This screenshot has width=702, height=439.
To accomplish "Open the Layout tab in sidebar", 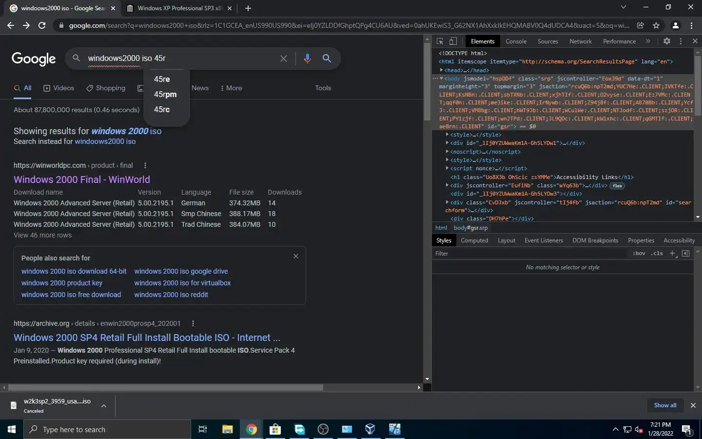I will [506, 240].
